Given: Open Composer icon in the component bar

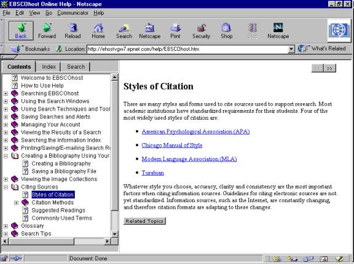Looking at the screenshot, I should [x=339, y=258].
